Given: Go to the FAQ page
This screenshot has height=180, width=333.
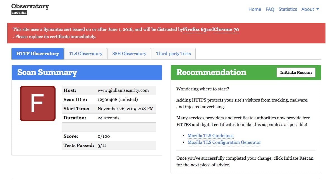Looking at the screenshot, I should tap(270, 9).
